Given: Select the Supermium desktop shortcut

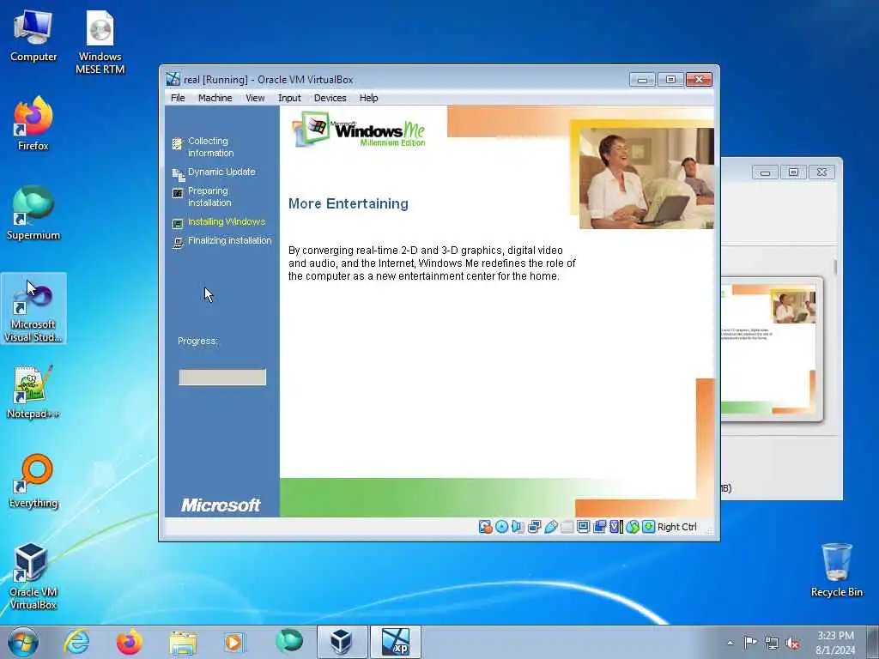Looking at the screenshot, I should 33,214.
